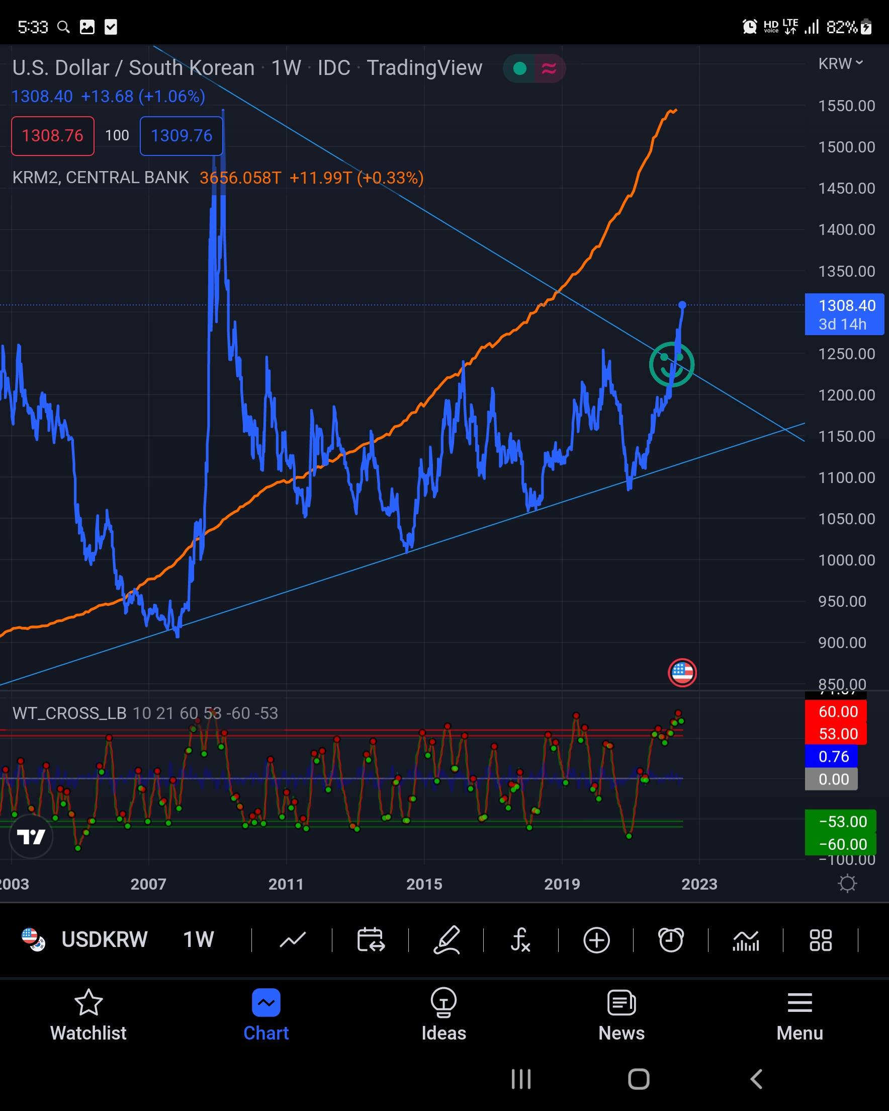The width and height of the screenshot is (889, 1111).
Task: Tap the red 1308.76 sell button
Action: coord(52,135)
